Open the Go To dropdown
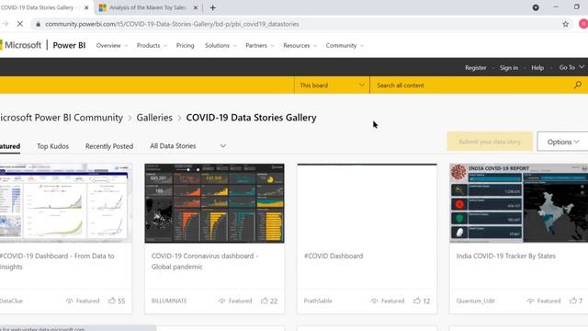Viewport: 588px width, 331px height. coord(571,67)
